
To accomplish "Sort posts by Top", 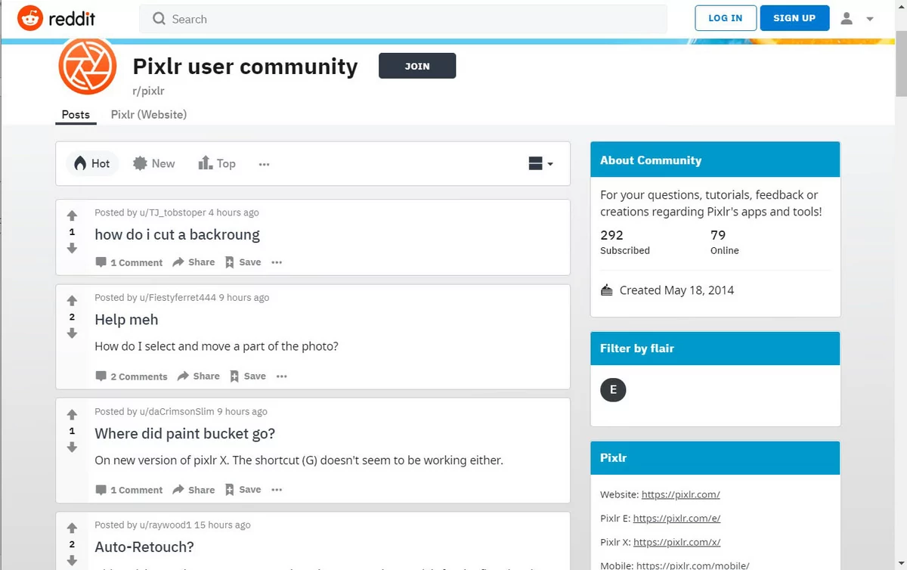I will (x=217, y=163).
